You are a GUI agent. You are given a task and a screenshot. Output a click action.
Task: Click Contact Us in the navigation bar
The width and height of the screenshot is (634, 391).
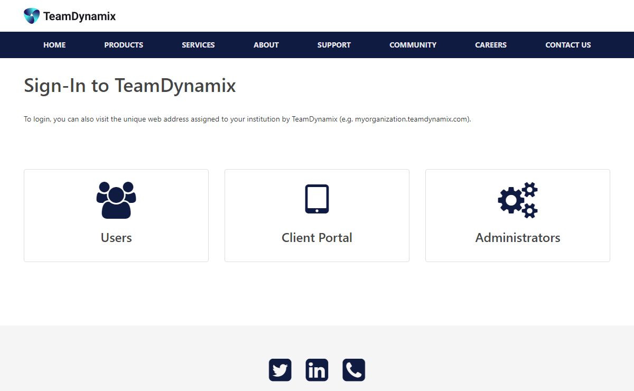[x=568, y=45]
